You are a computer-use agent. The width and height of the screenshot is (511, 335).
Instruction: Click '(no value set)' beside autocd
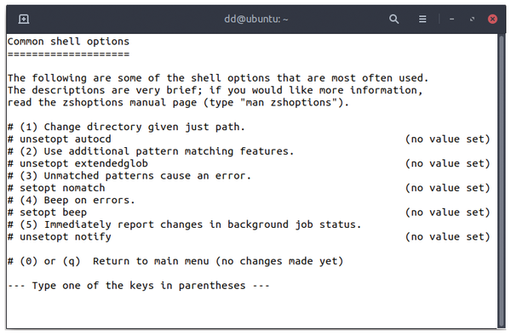point(447,139)
